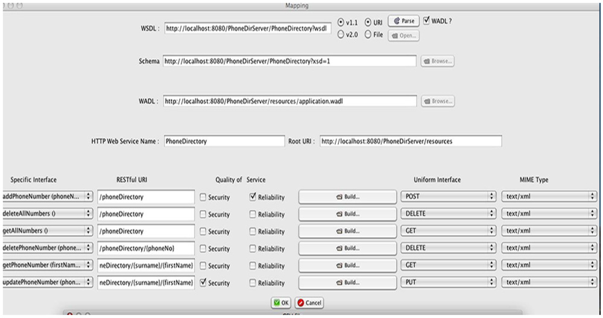Toggle Reliability checkbox in the first row
The height and width of the screenshot is (318, 603).
coord(252,197)
